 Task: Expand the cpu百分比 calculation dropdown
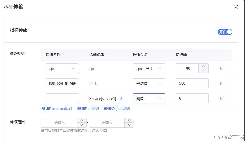coord(149,68)
